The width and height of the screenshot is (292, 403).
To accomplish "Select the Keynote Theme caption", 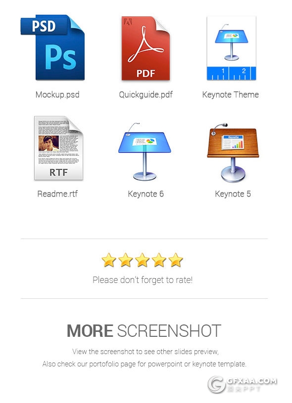I will click(x=231, y=95).
